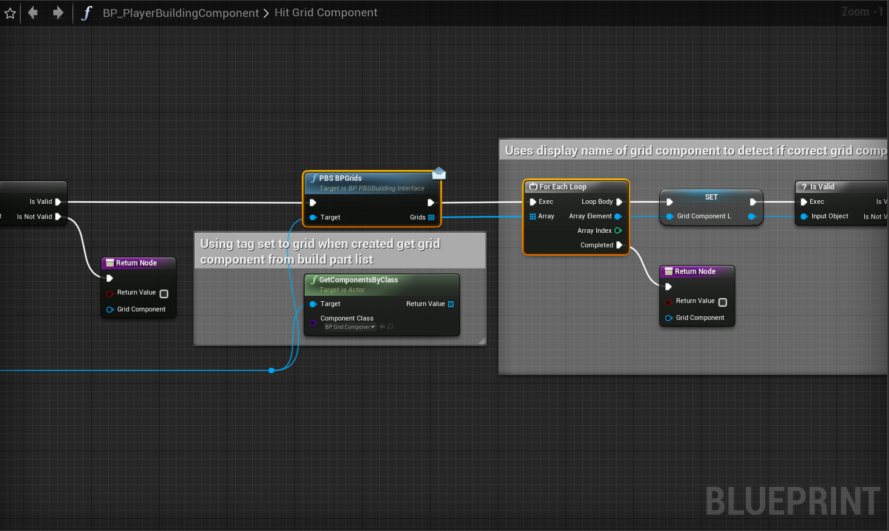Click the Loop Body exec output pin
The height and width of the screenshot is (531, 889).
[619, 201]
